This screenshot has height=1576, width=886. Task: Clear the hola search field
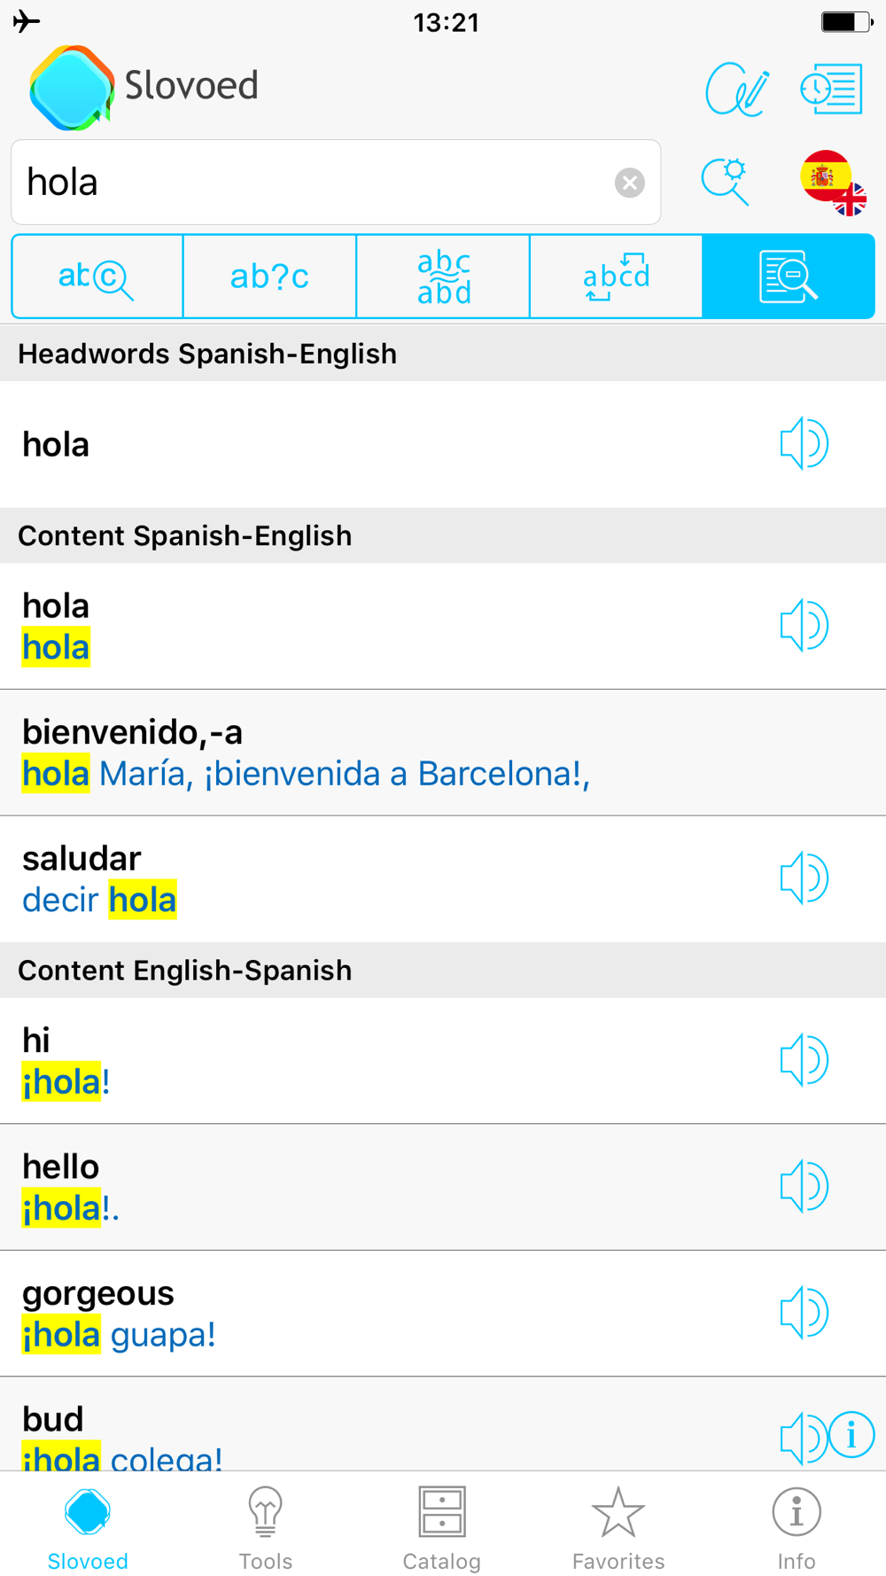pyautogui.click(x=630, y=183)
